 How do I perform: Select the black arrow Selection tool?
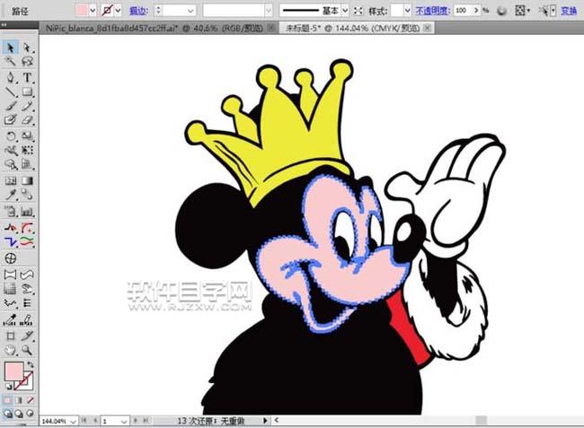coord(10,48)
